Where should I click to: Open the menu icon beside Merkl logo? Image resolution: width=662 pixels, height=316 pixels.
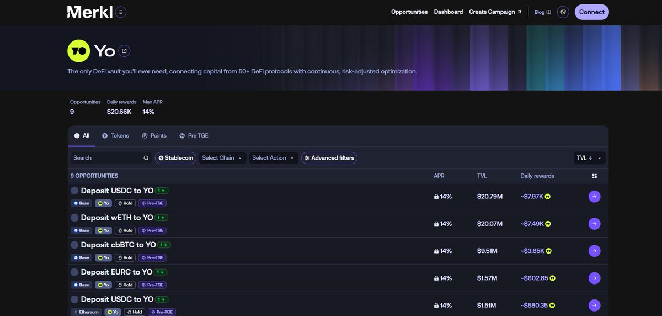click(121, 12)
